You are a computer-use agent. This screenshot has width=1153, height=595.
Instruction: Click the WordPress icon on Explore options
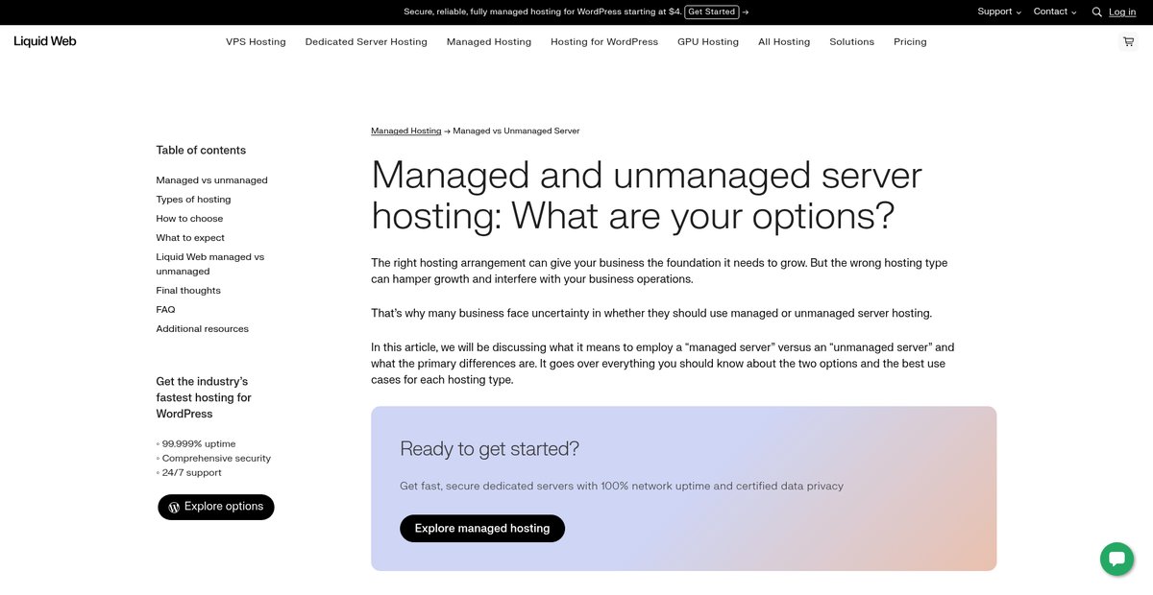point(174,507)
